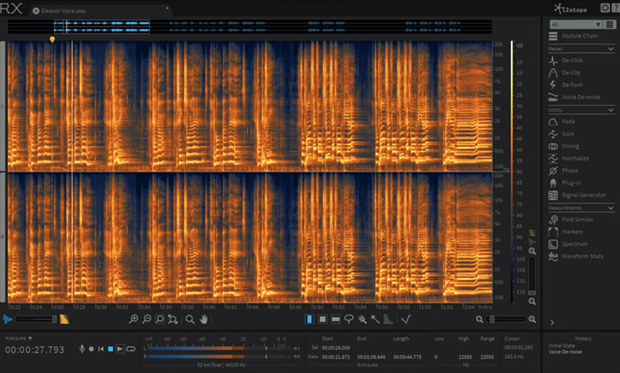This screenshot has height=373, width=620.
Task: Click the selection Start time field
Action: coord(335,348)
